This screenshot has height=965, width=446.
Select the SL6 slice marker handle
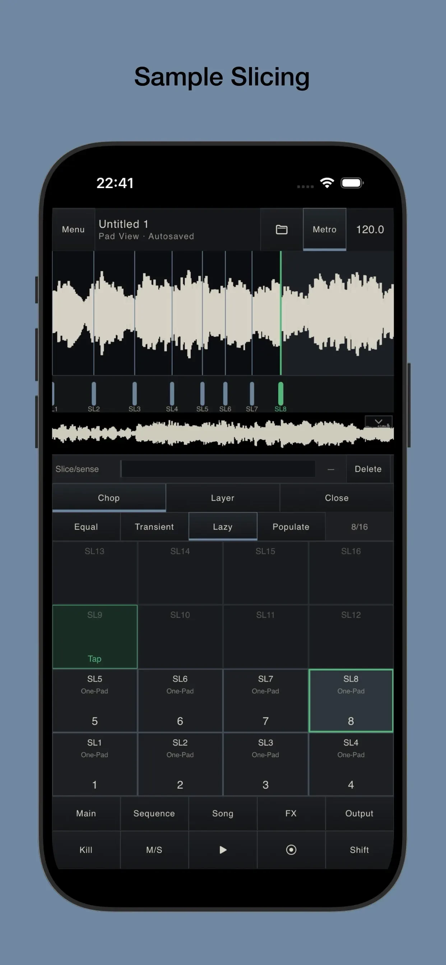coord(225,393)
